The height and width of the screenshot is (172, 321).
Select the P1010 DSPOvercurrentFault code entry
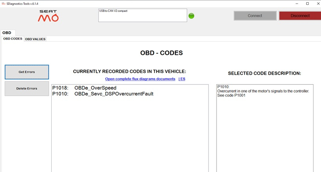coord(103,94)
